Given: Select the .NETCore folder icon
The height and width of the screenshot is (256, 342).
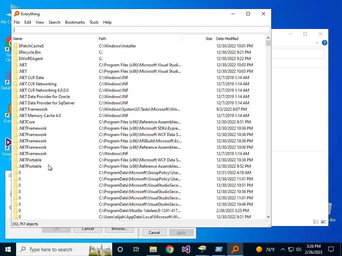Looking at the screenshot, I should pos(15,122).
